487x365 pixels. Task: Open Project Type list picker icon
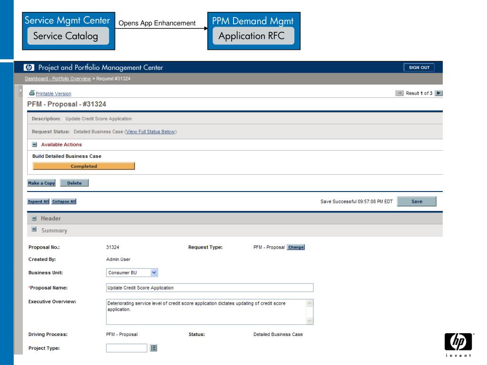tap(154, 348)
